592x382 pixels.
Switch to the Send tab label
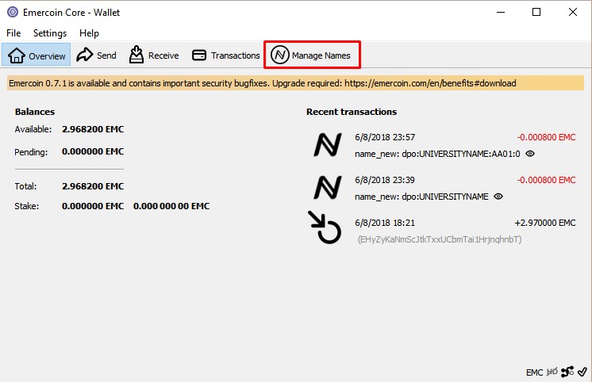pos(106,55)
